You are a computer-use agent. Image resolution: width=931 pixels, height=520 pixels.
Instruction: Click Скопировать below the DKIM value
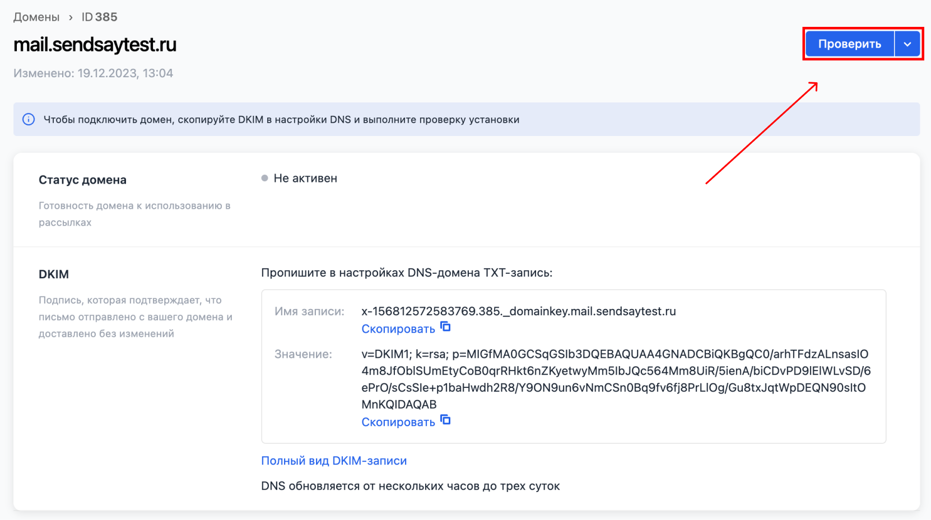click(398, 421)
